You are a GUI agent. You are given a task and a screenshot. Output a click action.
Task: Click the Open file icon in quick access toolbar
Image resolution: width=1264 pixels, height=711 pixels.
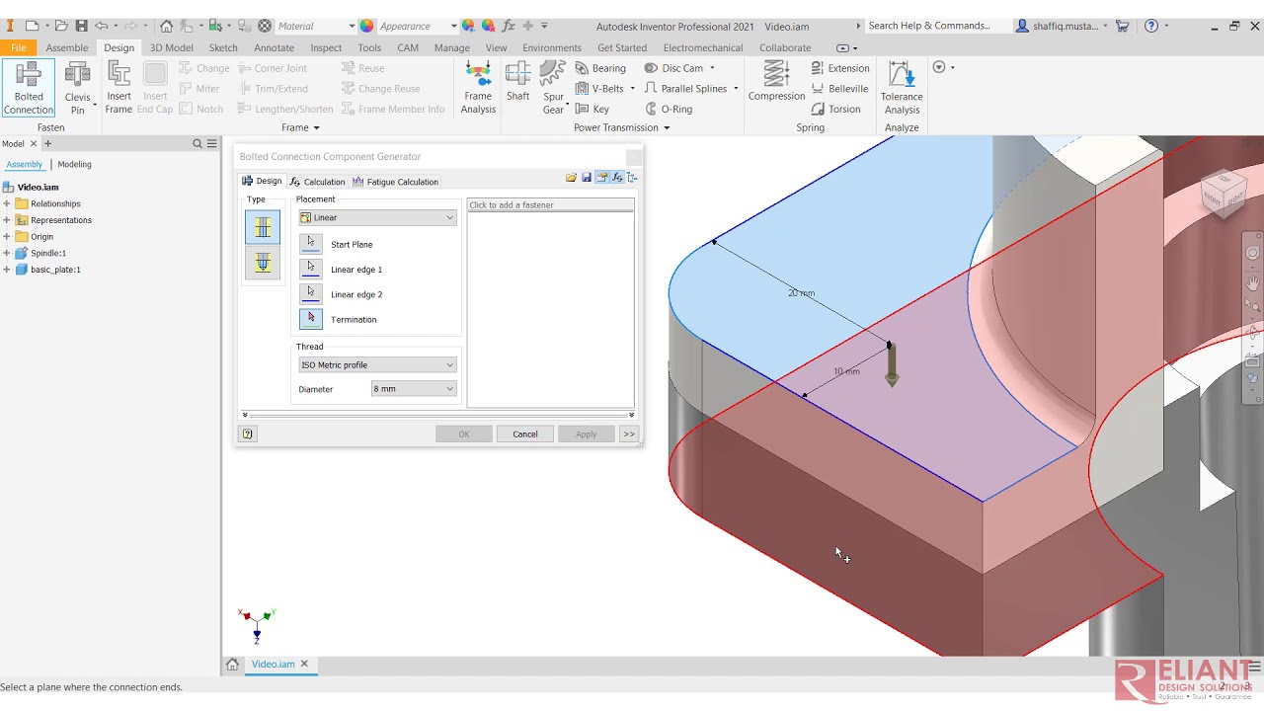[61, 26]
